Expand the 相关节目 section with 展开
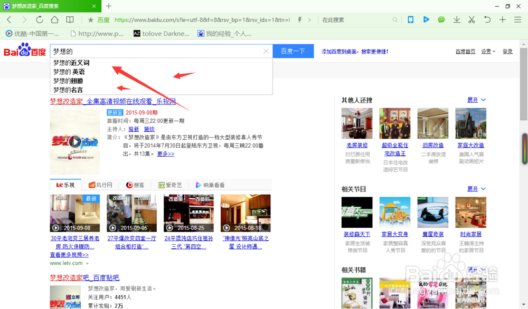The width and height of the screenshot is (528, 309). coord(476,189)
